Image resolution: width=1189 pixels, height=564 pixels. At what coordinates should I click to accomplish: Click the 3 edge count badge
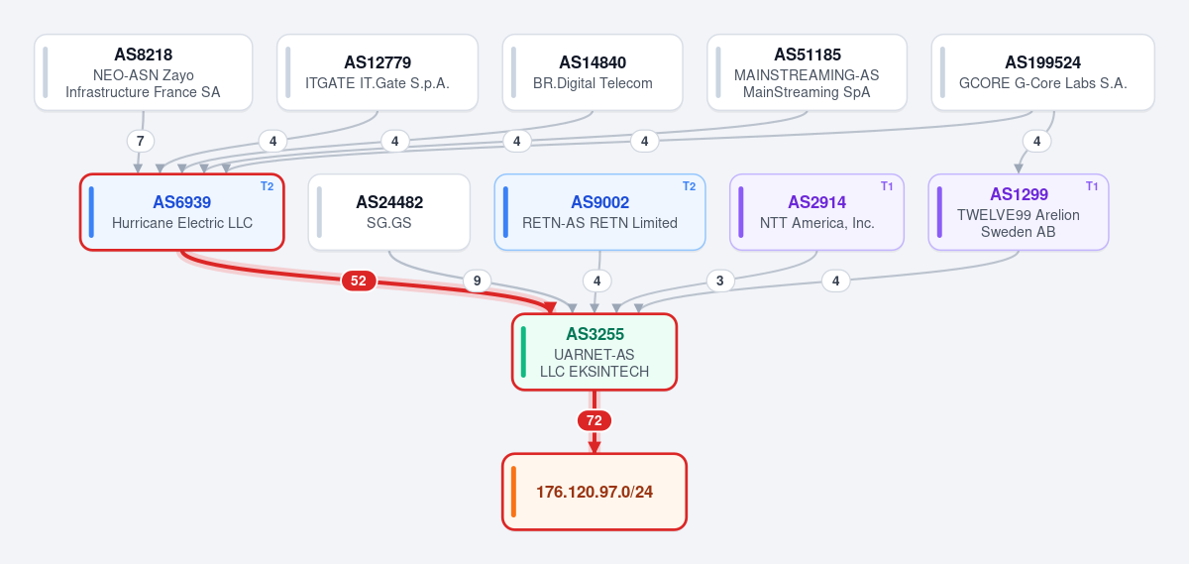[x=720, y=281]
